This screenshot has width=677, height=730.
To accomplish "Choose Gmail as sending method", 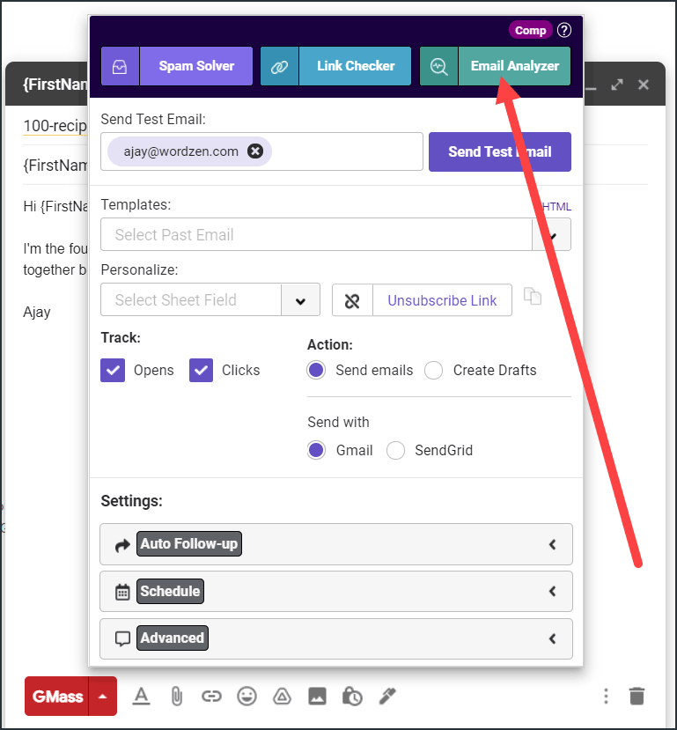I will point(316,450).
